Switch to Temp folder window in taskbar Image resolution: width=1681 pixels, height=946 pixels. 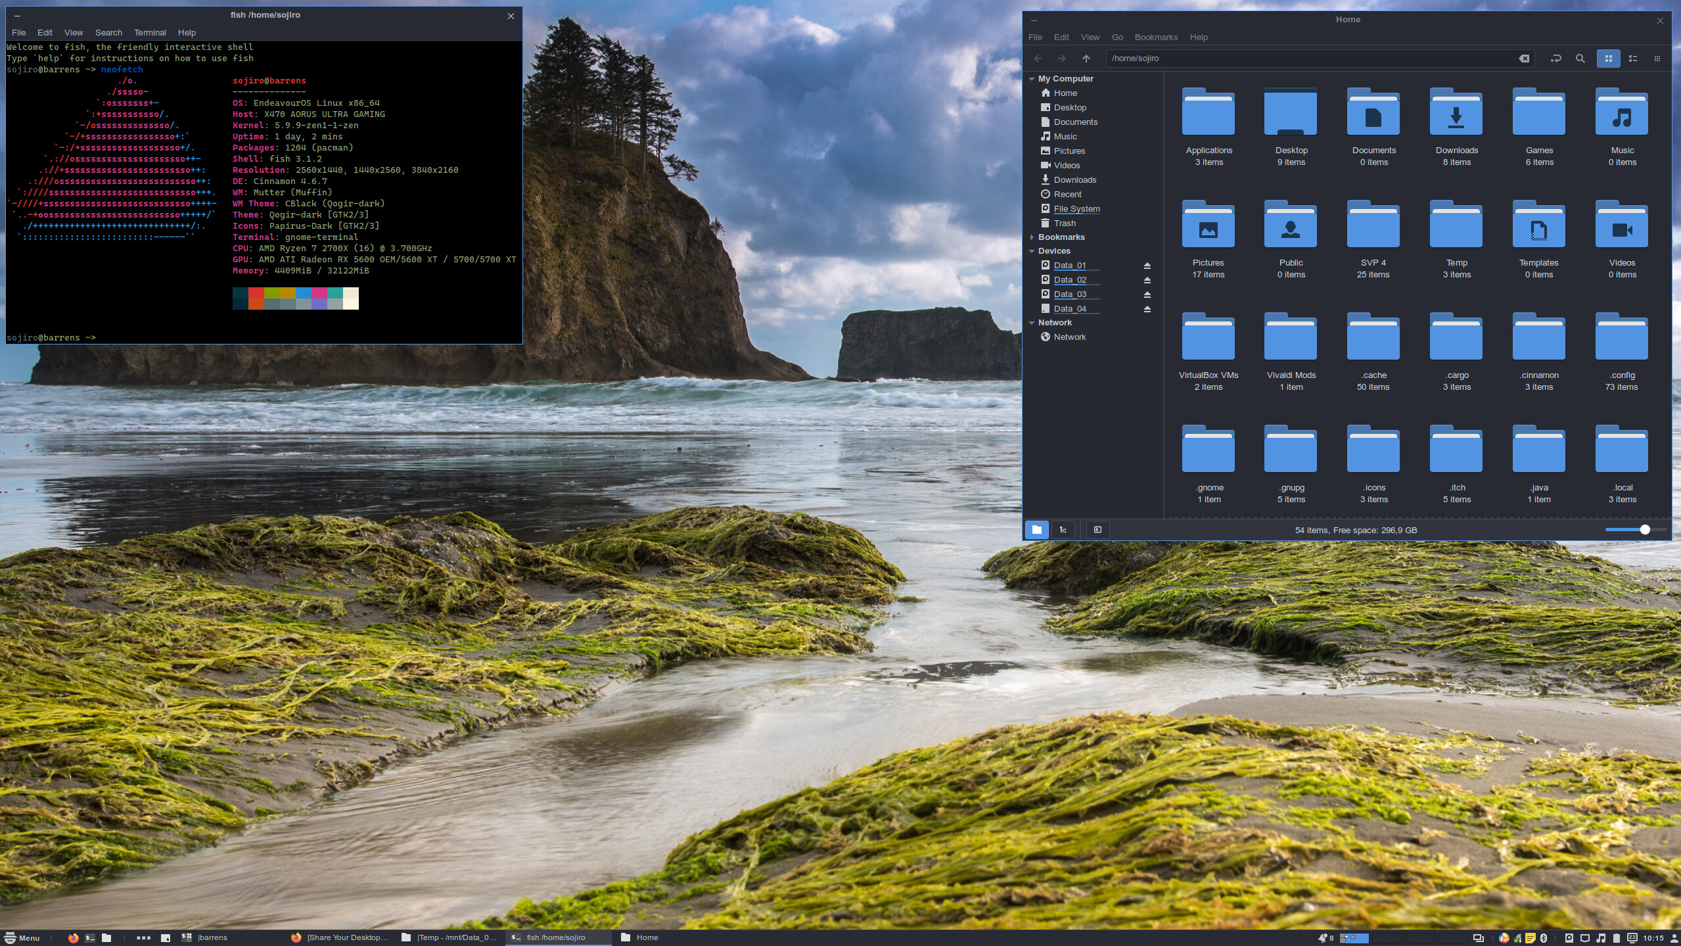(450, 938)
